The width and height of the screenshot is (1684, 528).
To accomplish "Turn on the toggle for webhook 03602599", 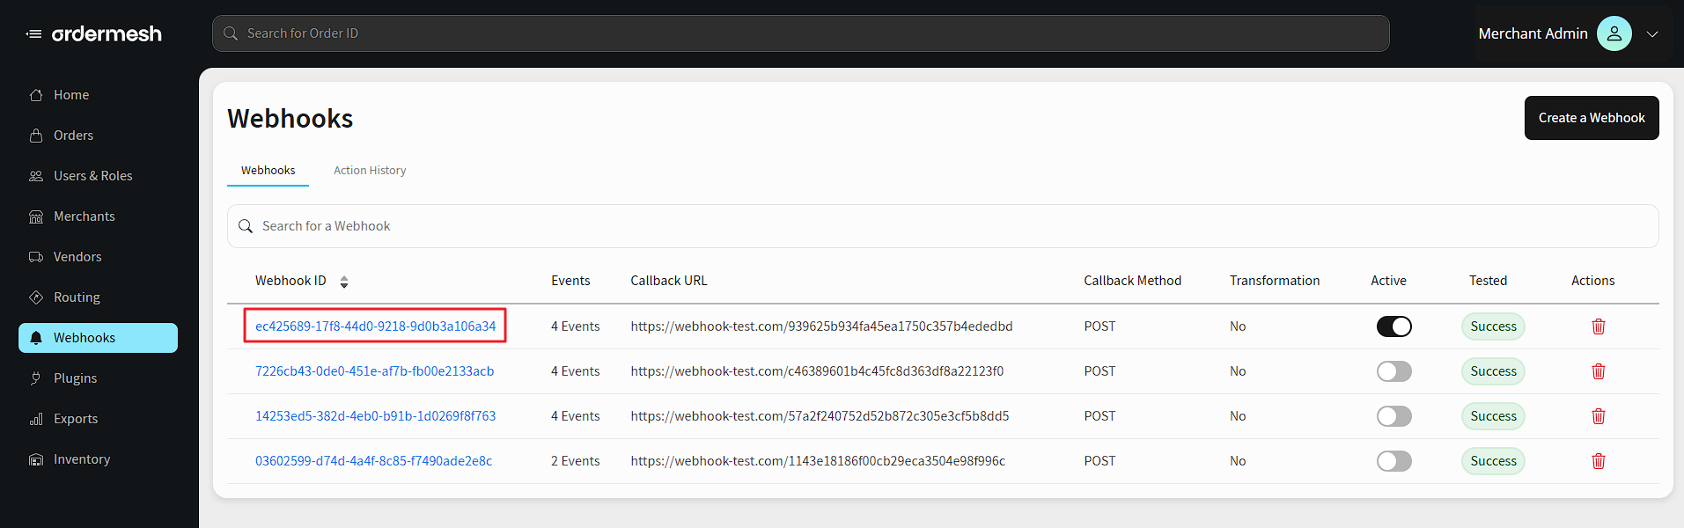I will pyautogui.click(x=1394, y=461).
